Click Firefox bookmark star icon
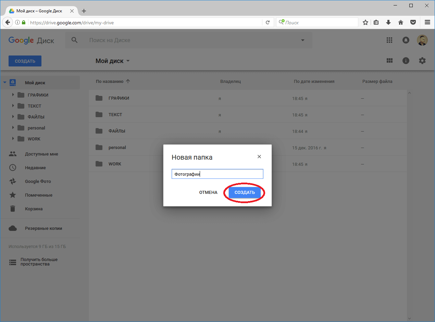435x322 pixels. click(365, 22)
